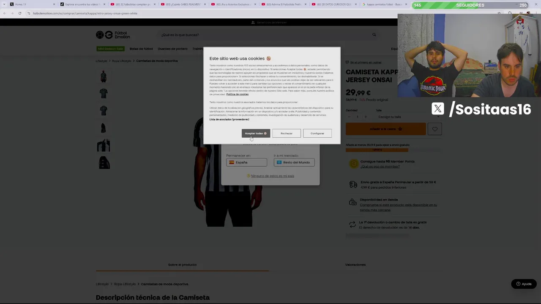Select the third jersey thumbnail
This screenshot has height=304, width=541.
coord(104,111)
